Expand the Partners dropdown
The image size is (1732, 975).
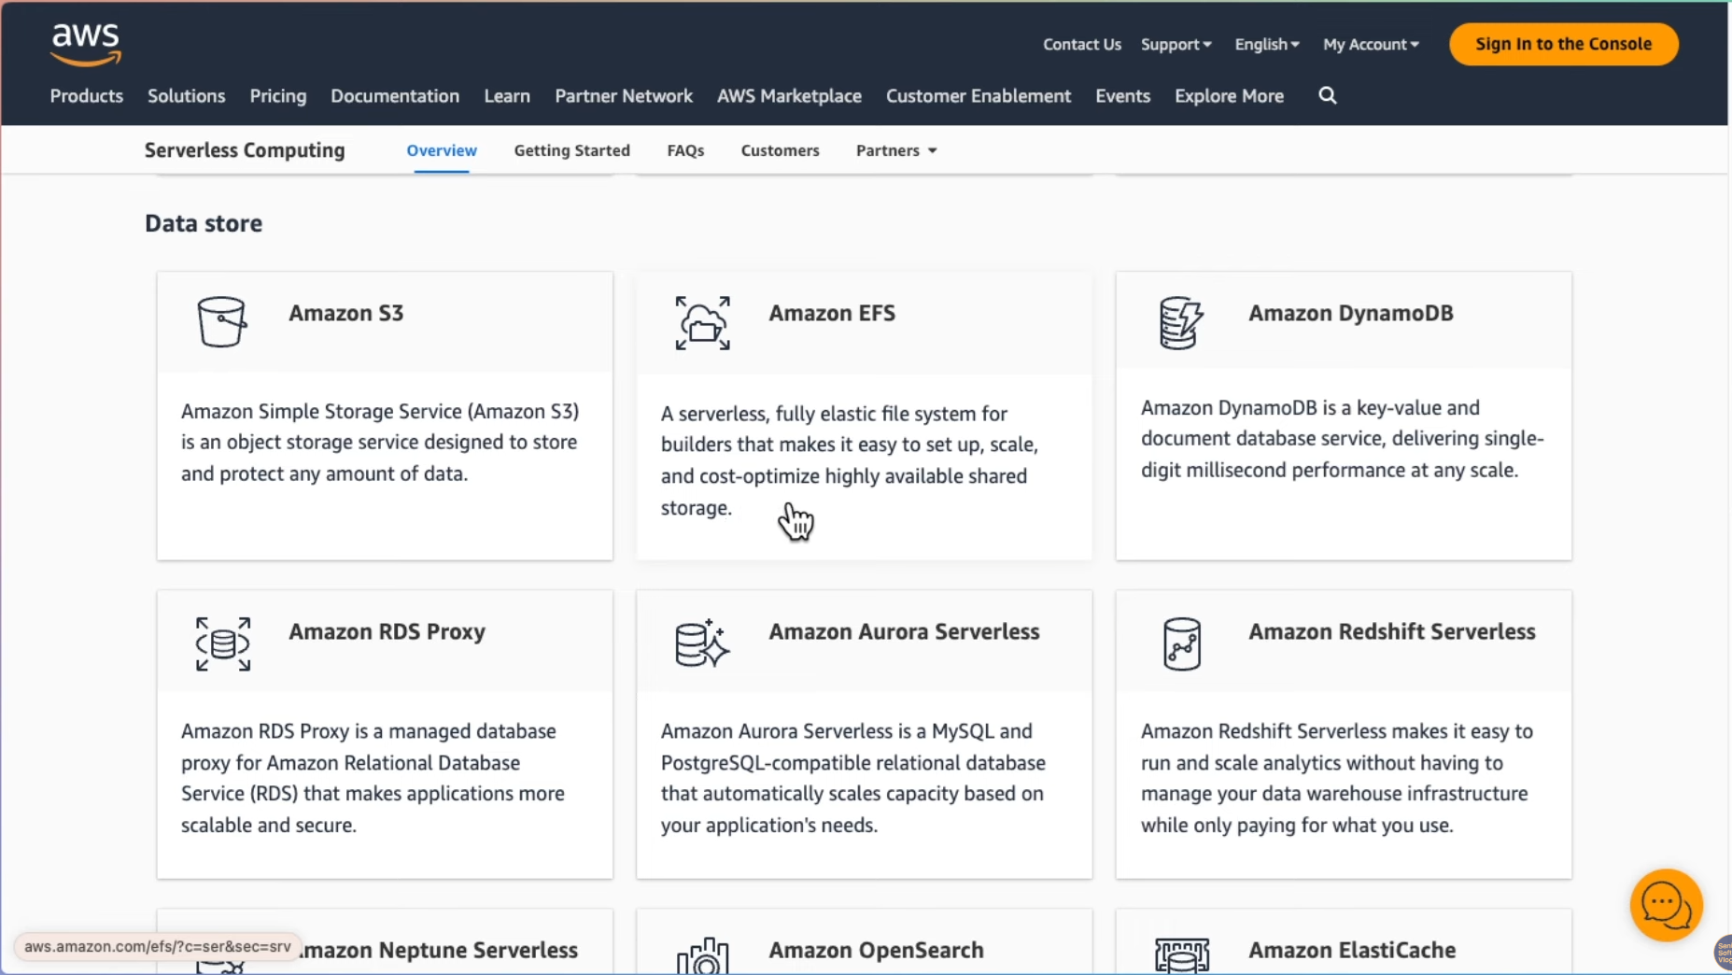pos(896,150)
